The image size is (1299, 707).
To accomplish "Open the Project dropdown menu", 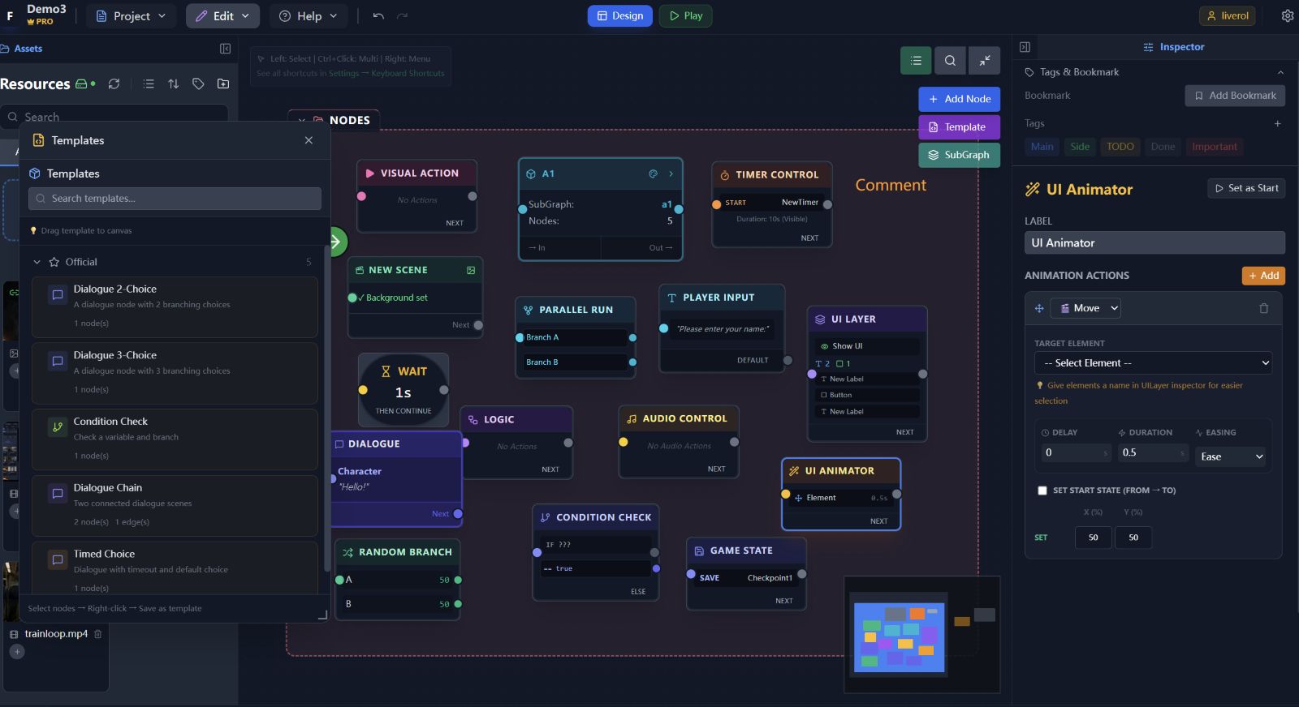I will 131,15.
